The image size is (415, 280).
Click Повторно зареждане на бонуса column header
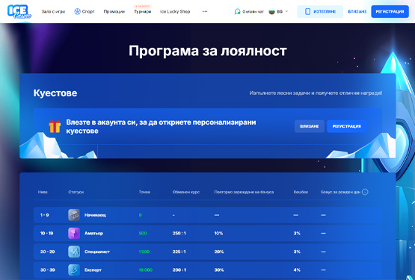tap(244, 192)
